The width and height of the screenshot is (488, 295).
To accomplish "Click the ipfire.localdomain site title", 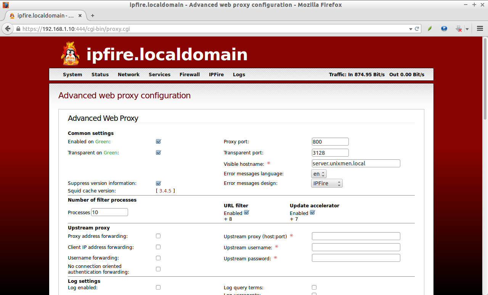I will pyautogui.click(x=167, y=55).
